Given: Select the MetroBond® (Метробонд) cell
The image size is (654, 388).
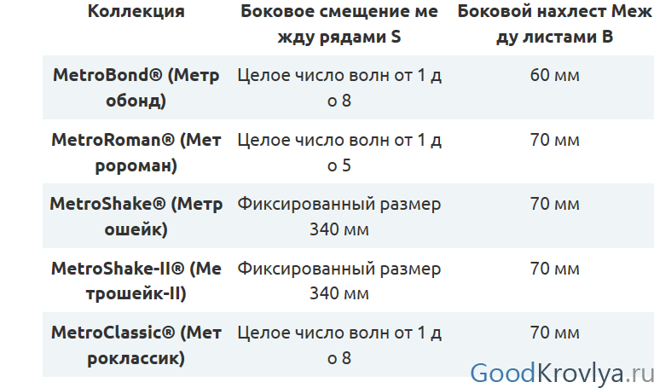Looking at the screenshot, I should point(136,88).
